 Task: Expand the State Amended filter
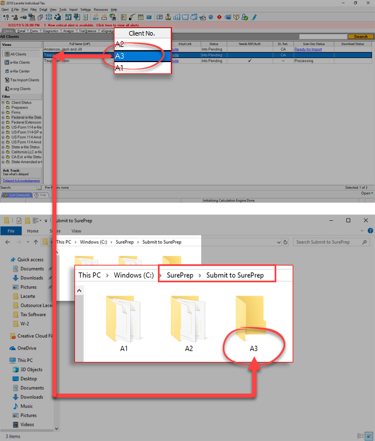click(3, 162)
